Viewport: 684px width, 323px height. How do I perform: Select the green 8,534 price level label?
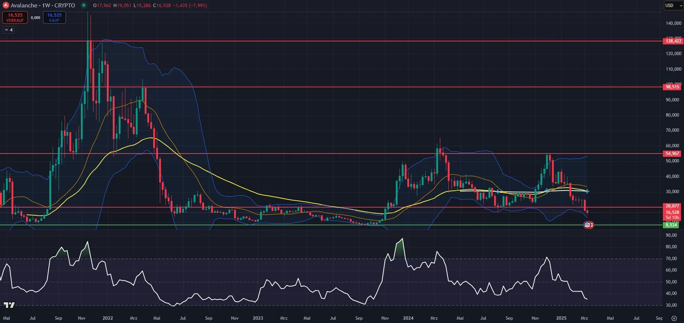click(671, 225)
